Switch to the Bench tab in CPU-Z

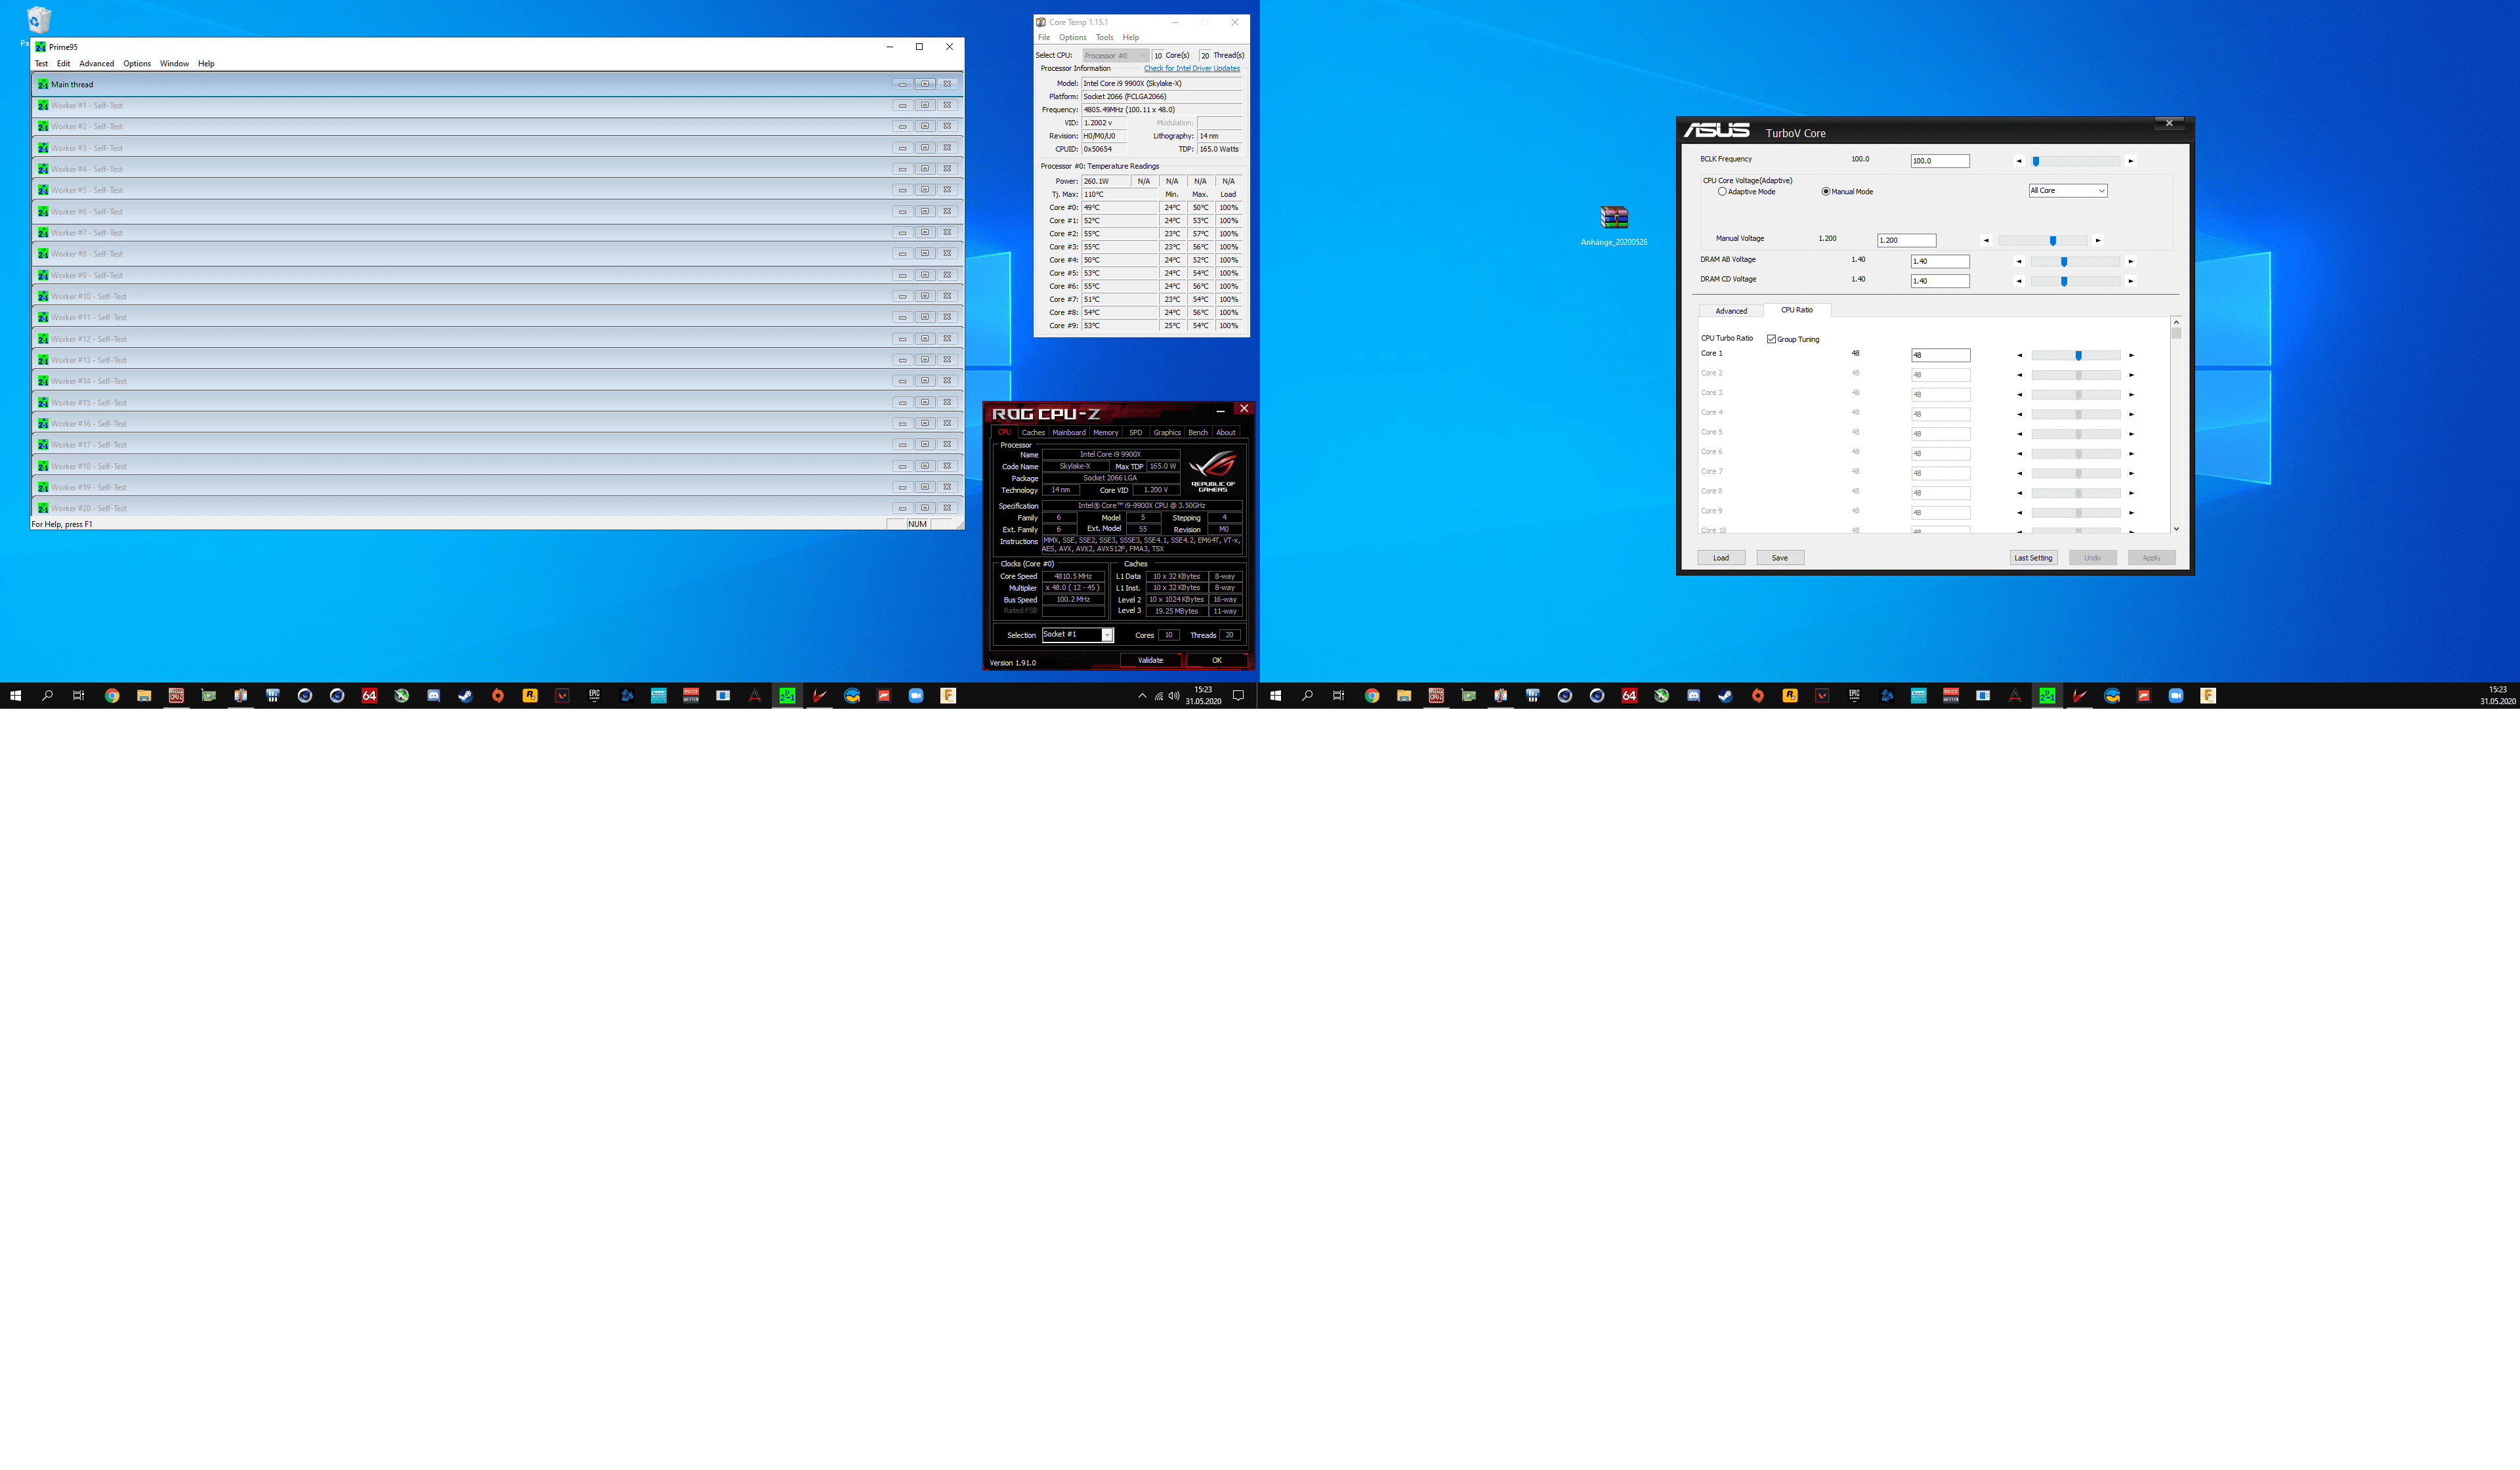click(x=1197, y=432)
